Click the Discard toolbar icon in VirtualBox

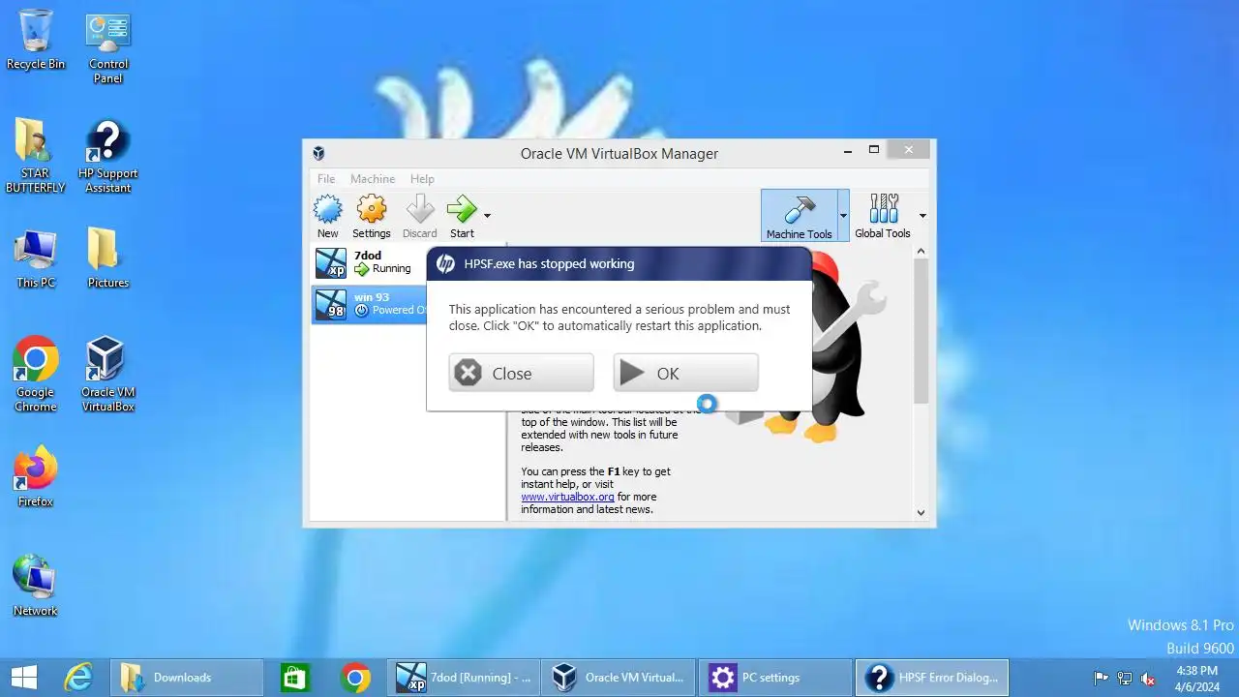coord(419,216)
